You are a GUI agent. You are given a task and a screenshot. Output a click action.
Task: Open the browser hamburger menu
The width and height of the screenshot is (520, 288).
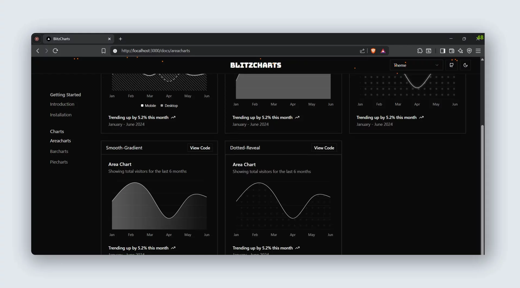[478, 51]
